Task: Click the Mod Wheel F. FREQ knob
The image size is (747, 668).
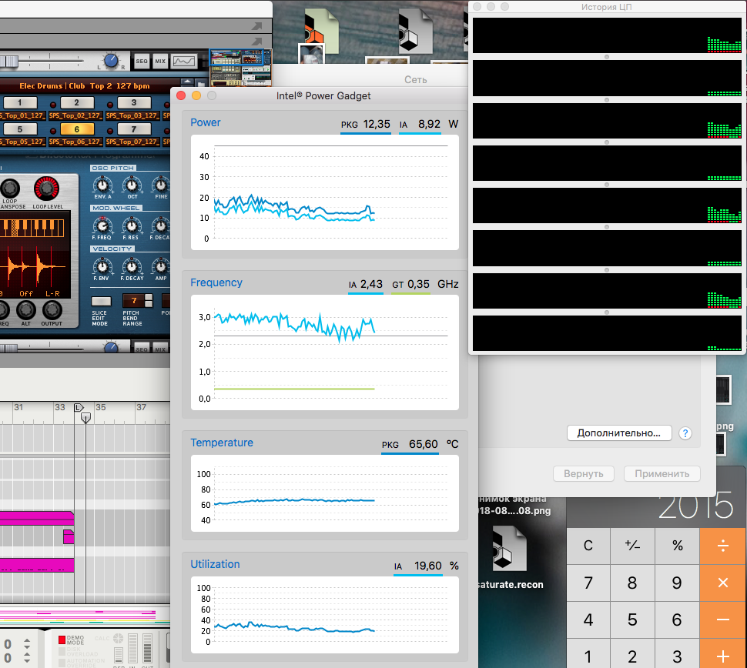Action: [102, 225]
